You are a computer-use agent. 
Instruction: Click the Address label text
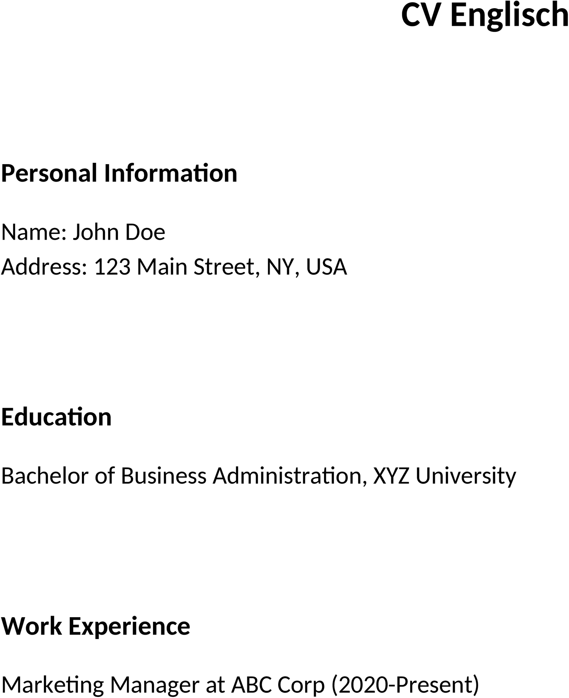point(44,267)
